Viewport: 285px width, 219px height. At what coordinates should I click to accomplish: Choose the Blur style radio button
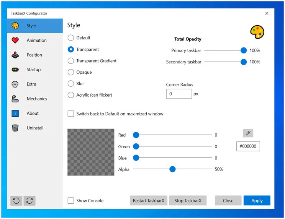71,84
